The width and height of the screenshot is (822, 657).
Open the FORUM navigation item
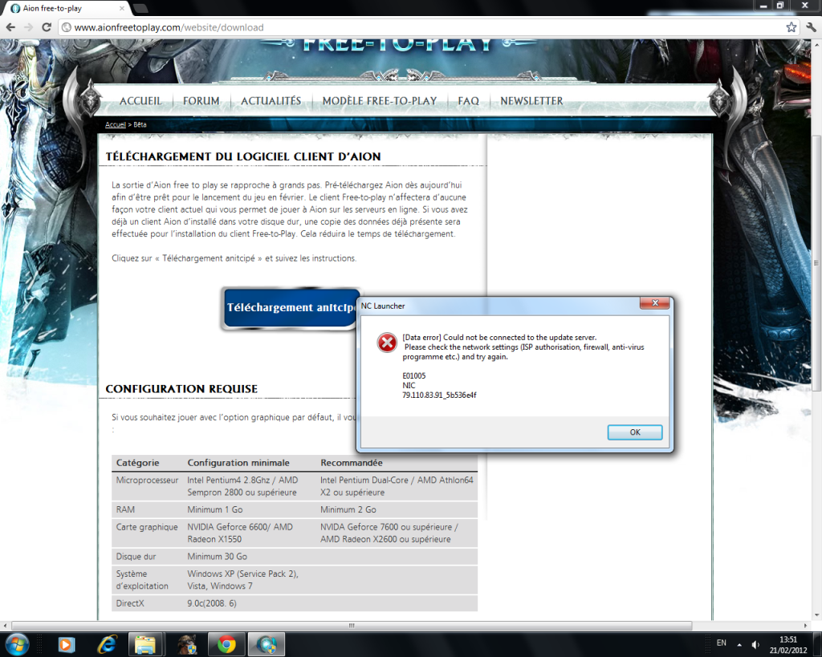(201, 101)
